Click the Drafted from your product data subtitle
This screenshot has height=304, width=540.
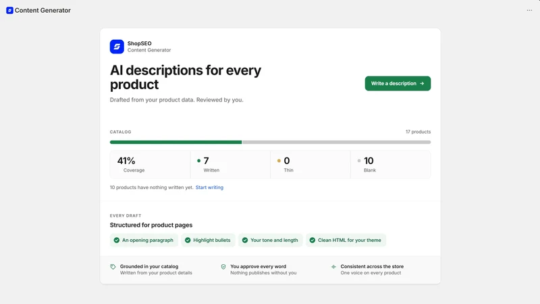click(x=177, y=100)
